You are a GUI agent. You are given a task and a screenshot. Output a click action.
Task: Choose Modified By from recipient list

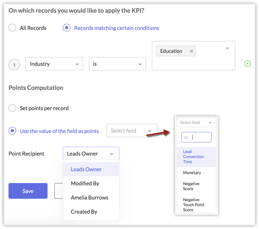coord(85,184)
